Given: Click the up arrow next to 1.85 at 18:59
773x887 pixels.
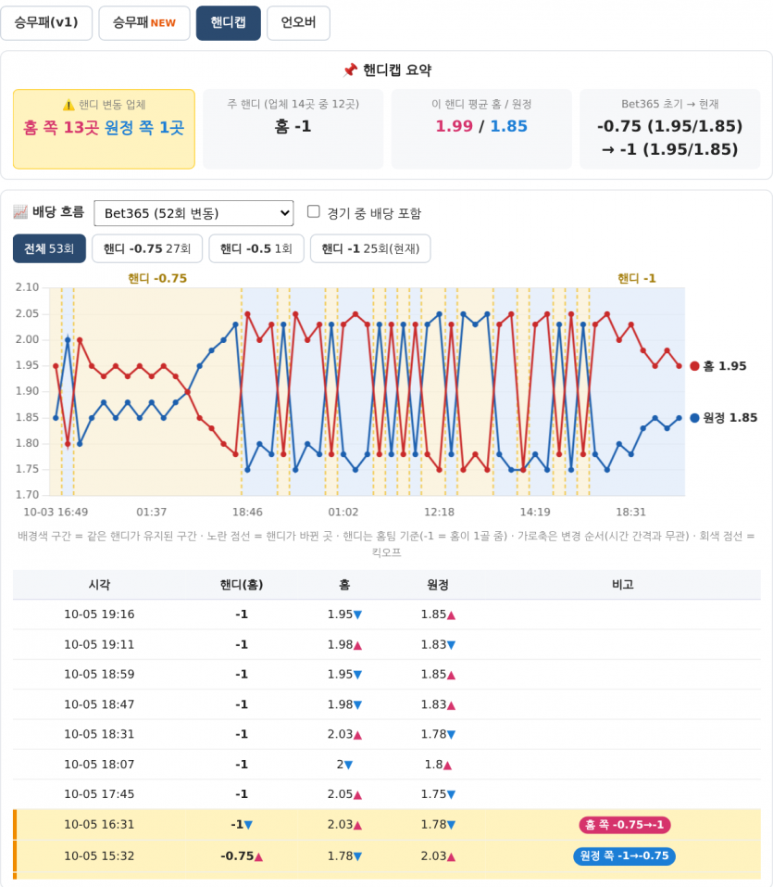Looking at the screenshot, I should [x=451, y=675].
